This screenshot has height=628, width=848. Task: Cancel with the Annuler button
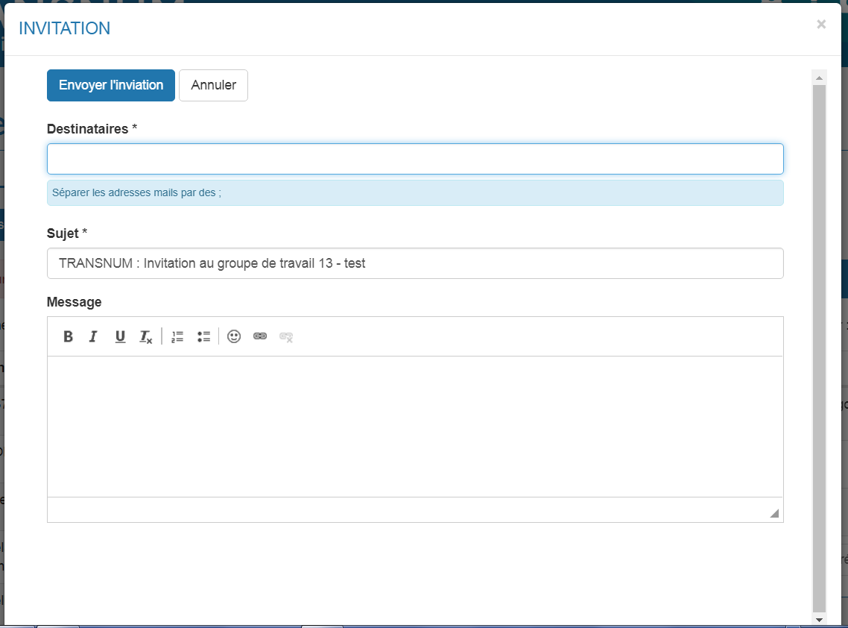pyautogui.click(x=213, y=85)
